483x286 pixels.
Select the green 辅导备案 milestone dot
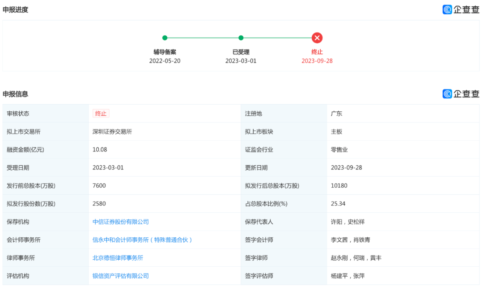pos(165,38)
